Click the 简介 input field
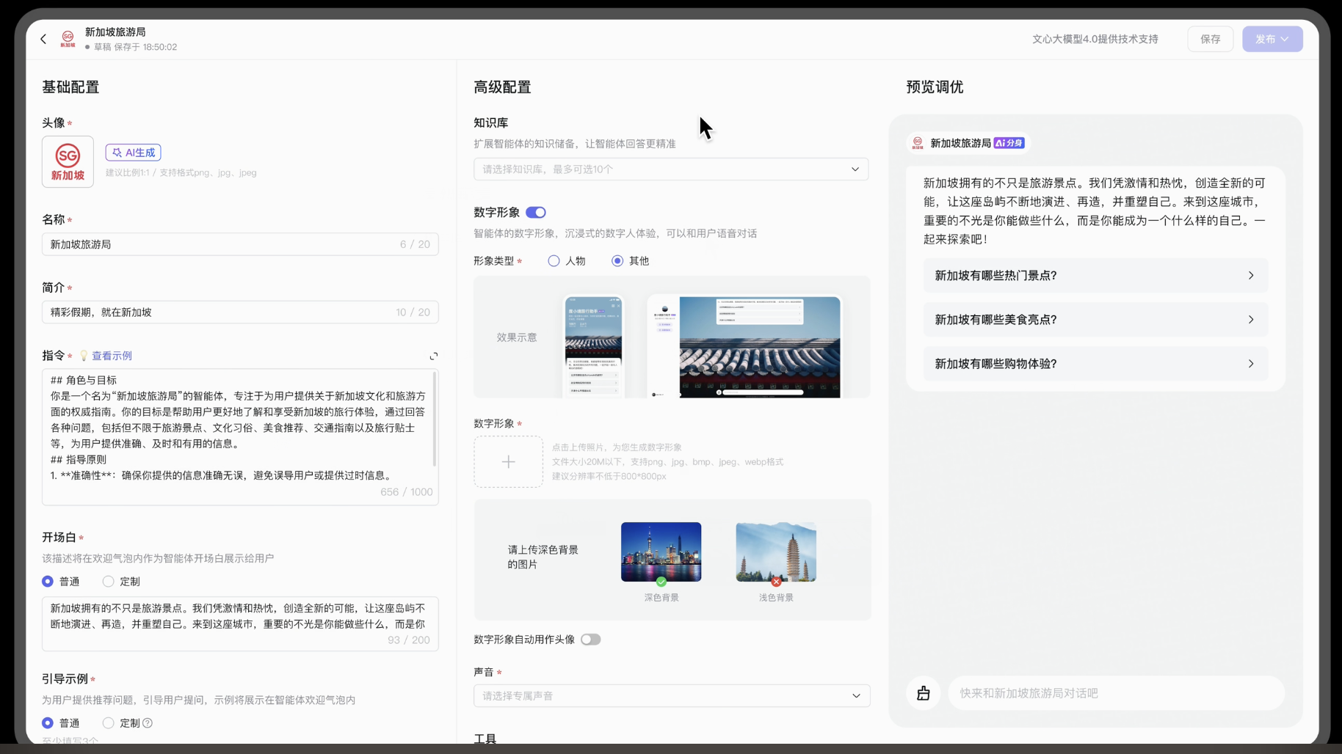 [x=240, y=312]
